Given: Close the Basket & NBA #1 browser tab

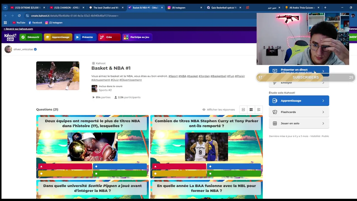Looking at the screenshot, I should point(162,8).
